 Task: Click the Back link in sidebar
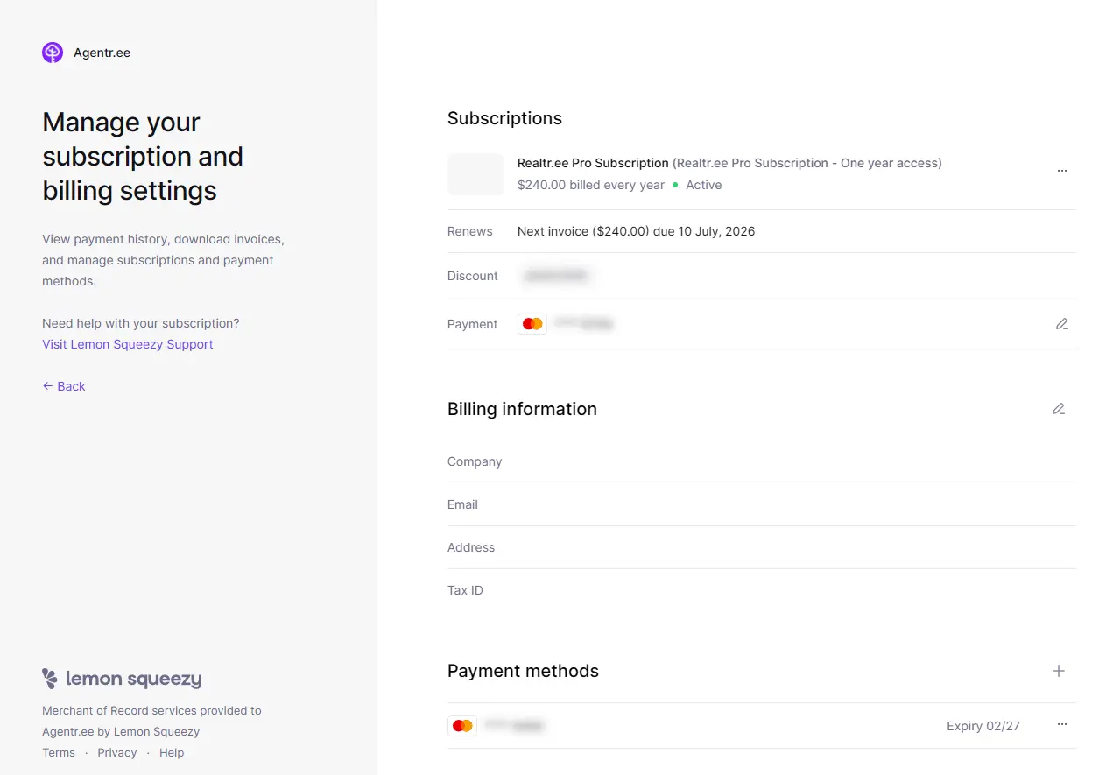click(70, 385)
